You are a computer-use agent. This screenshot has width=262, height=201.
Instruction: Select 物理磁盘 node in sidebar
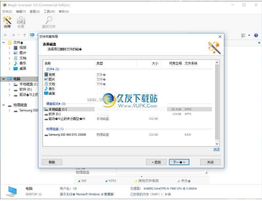coord(20,105)
